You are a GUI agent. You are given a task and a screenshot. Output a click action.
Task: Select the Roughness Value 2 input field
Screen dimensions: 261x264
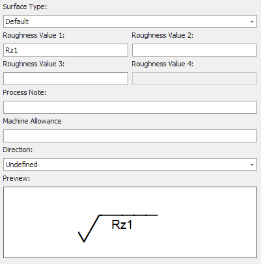pos(195,50)
